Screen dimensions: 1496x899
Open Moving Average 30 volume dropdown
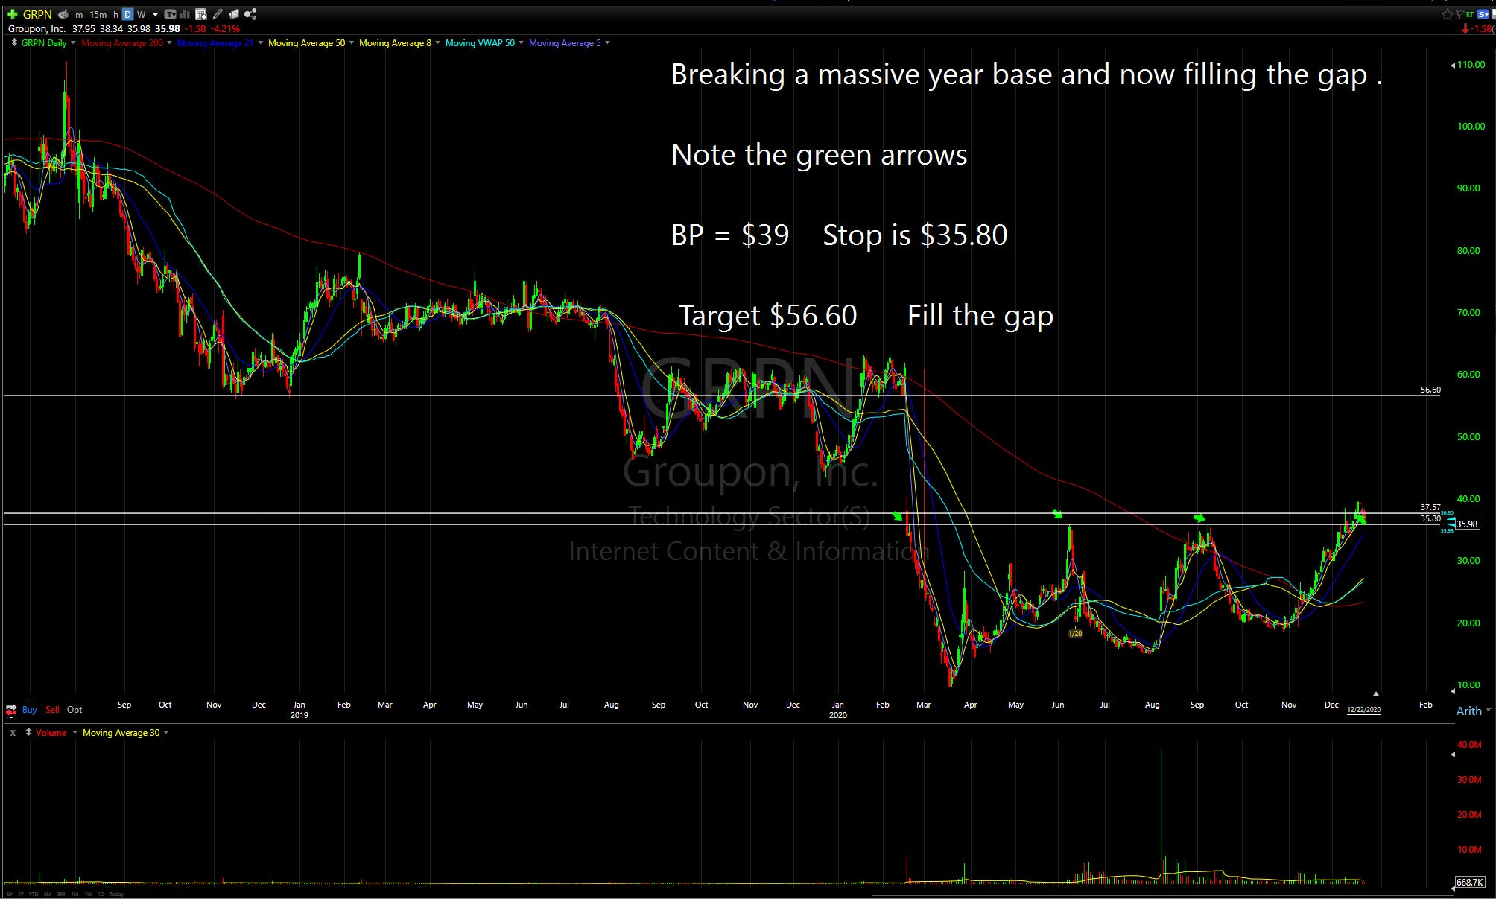(x=166, y=732)
